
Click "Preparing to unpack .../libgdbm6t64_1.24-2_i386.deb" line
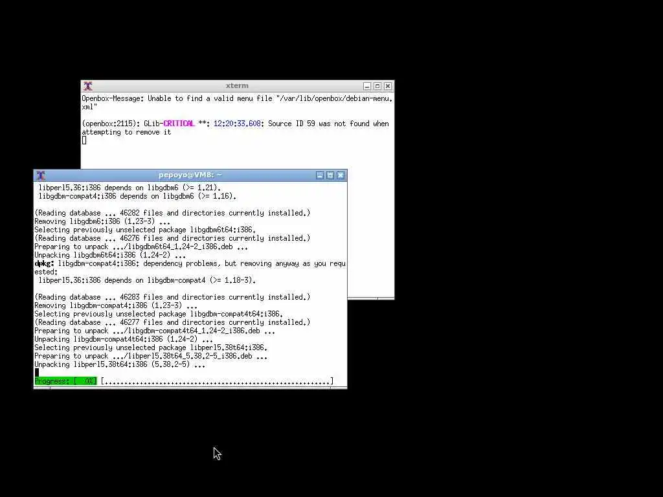click(141, 247)
